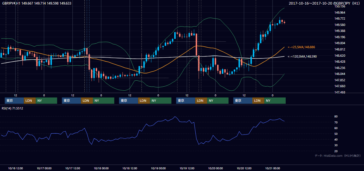Click price axis value 149.004
The width and height of the screenshot is (364, 171).
coord(340,43)
